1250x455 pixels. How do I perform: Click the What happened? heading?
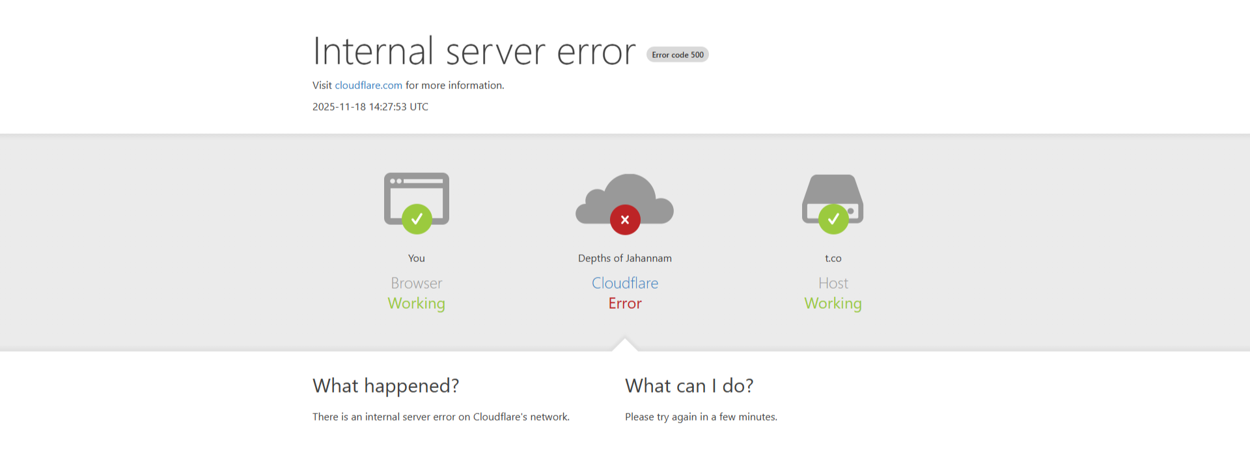pyautogui.click(x=386, y=385)
